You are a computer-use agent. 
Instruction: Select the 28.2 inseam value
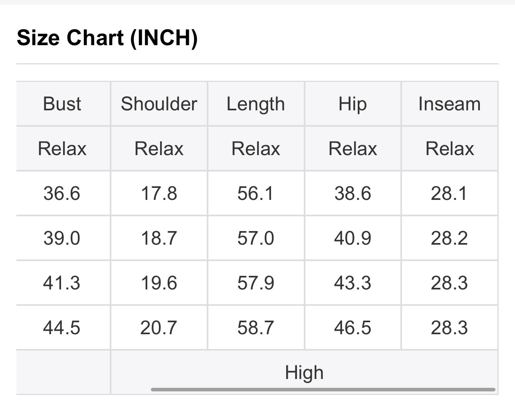pos(449,238)
